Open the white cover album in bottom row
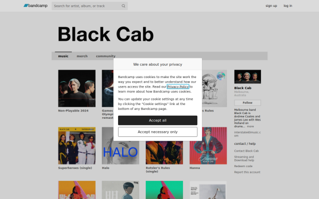The width and height of the screenshot is (319, 199). pos(208,190)
